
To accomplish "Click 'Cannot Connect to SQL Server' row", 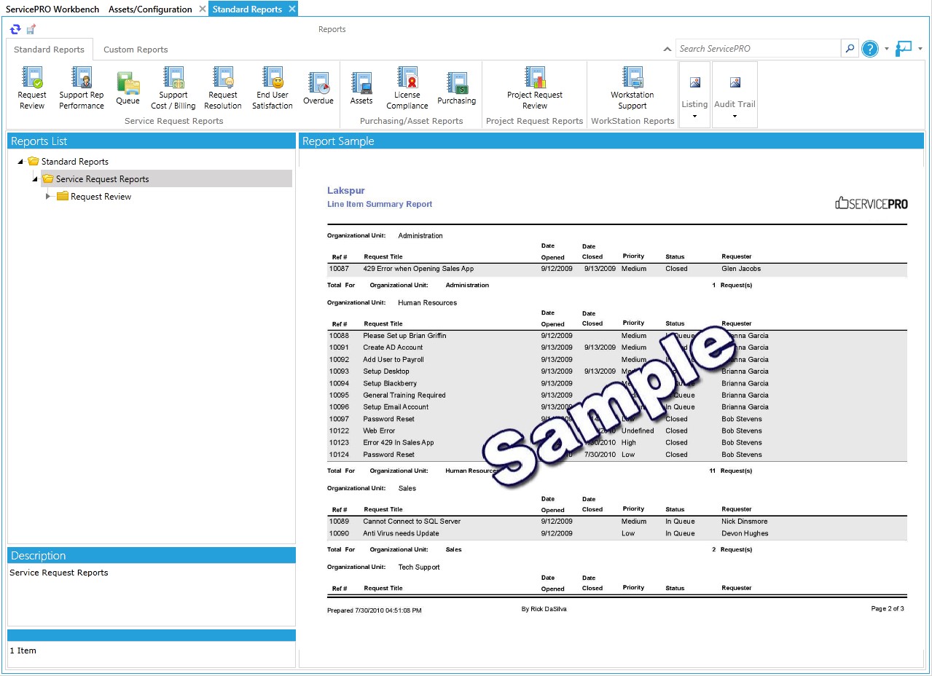I will click(617, 522).
